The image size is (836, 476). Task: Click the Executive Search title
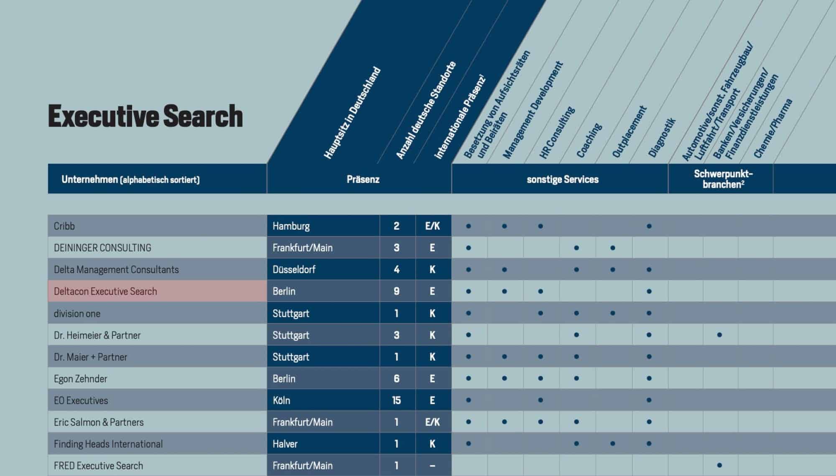tap(145, 116)
